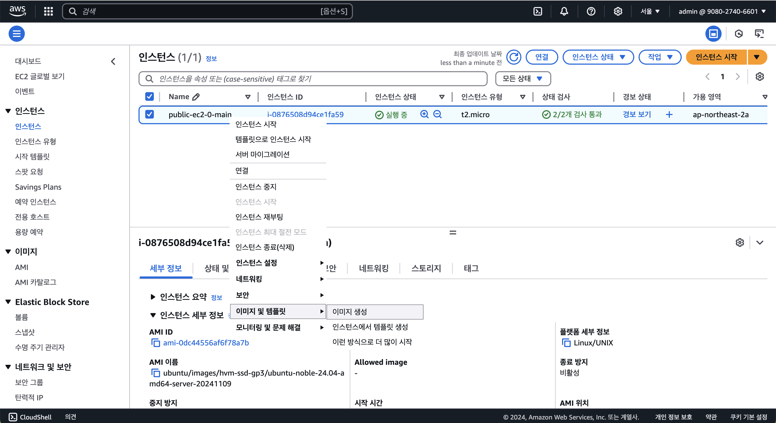The image size is (776, 423).
Task: Click the zoom-in filter icon beside 실행 중
Action: 424,114
